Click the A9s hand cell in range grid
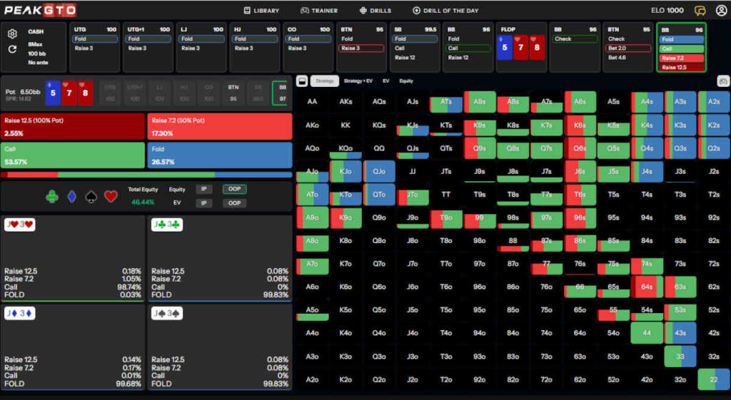Viewport: 731px width, 400px height. [480, 102]
